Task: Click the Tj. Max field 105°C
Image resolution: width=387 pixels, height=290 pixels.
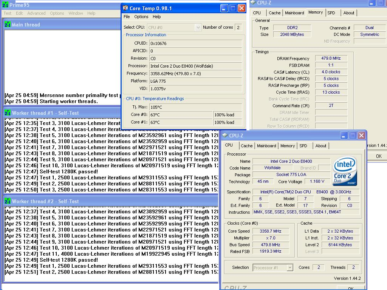Action: [195, 107]
